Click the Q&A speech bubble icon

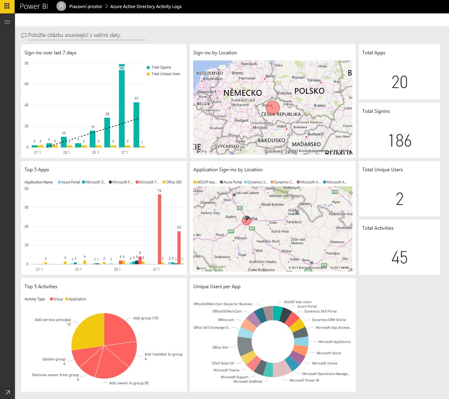[24, 35]
